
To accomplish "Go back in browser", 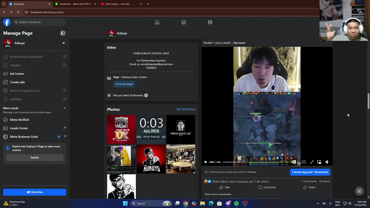I will click(x=4, y=12).
